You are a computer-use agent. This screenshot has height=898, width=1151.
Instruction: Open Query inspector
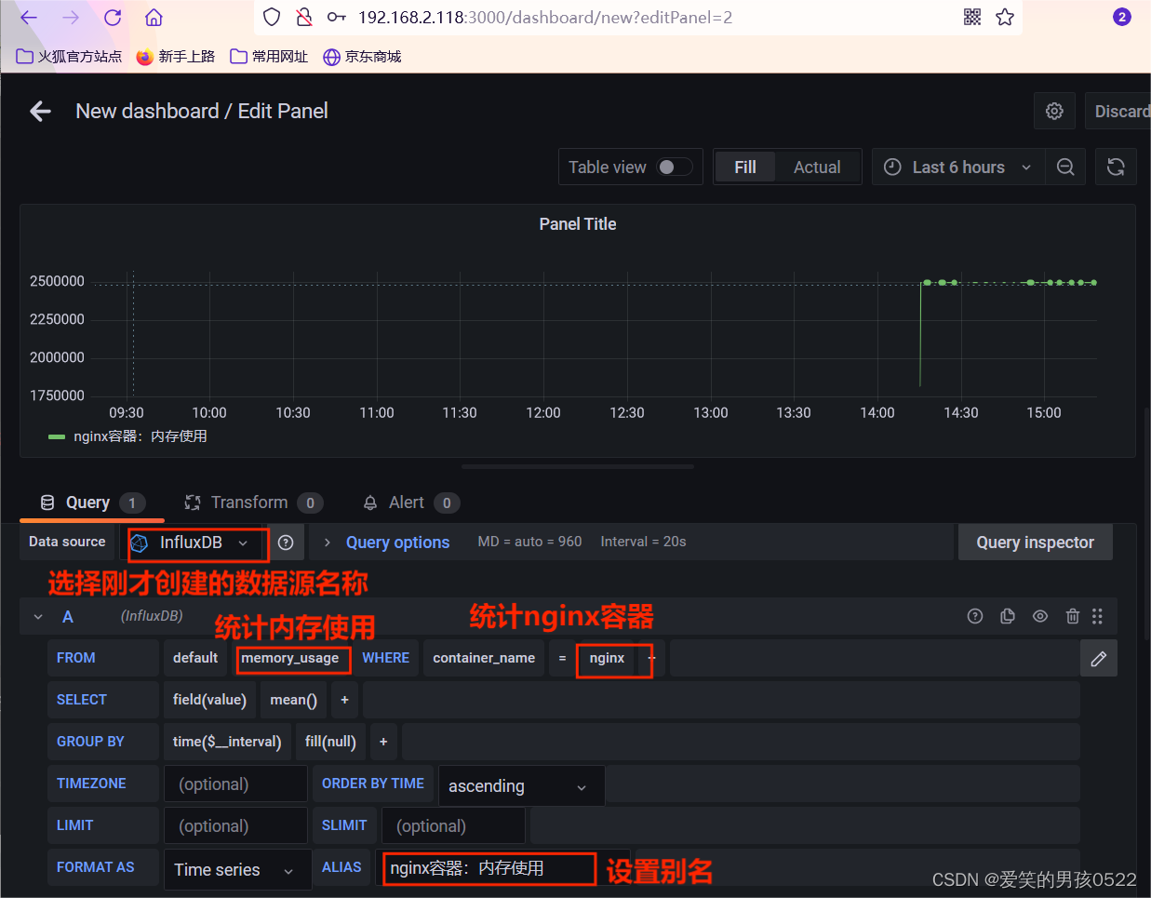point(1035,542)
